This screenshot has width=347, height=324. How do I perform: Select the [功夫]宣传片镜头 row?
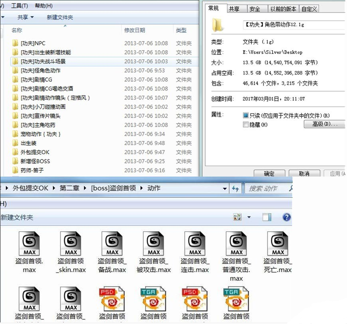pos(104,116)
